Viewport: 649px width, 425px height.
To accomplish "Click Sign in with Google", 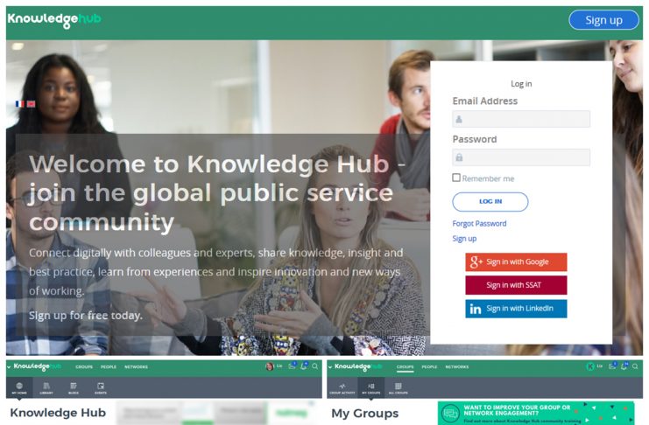I will point(516,262).
